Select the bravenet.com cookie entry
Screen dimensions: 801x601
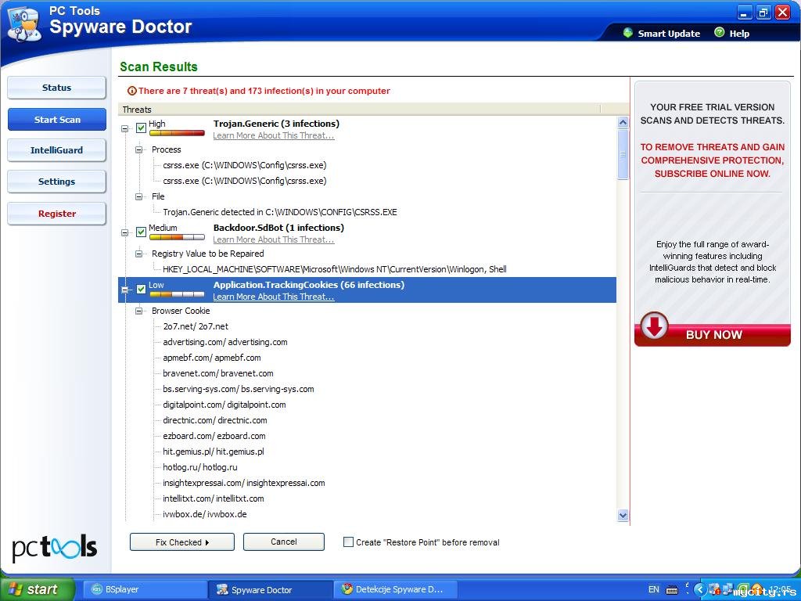click(x=218, y=373)
